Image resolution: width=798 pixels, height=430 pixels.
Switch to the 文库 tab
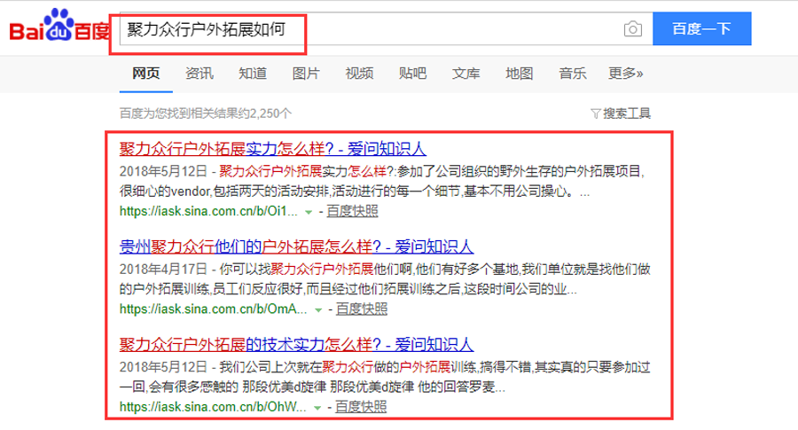pyautogui.click(x=466, y=74)
